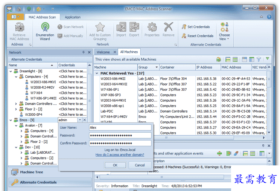Image resolution: width=280 pixels, height=191 pixels.
Task: Launch the Enumeration Wizard
Action: (45, 32)
